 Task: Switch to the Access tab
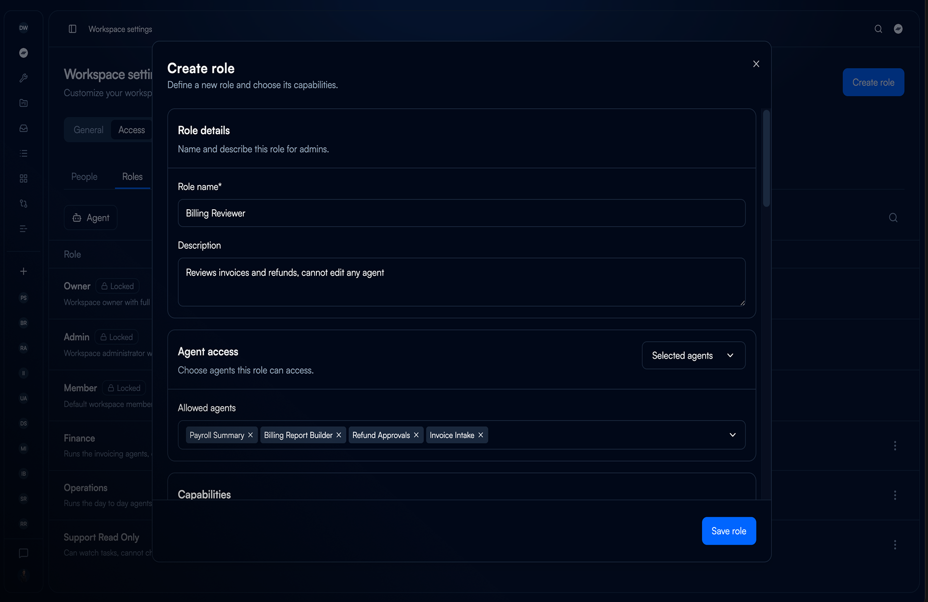tap(132, 130)
